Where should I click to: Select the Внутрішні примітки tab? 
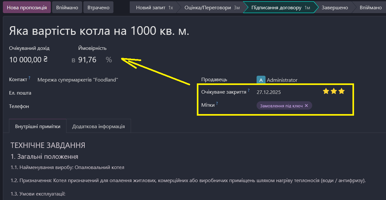pyautogui.click(x=37, y=126)
